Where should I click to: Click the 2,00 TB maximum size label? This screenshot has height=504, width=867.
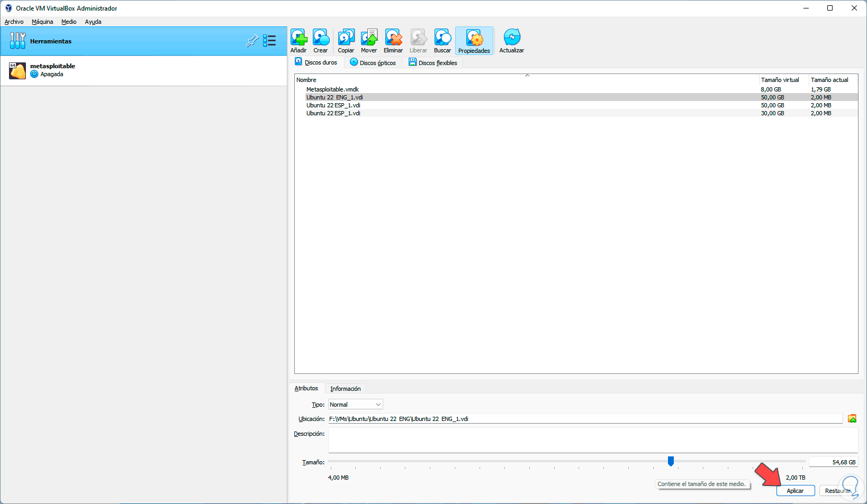click(x=796, y=478)
